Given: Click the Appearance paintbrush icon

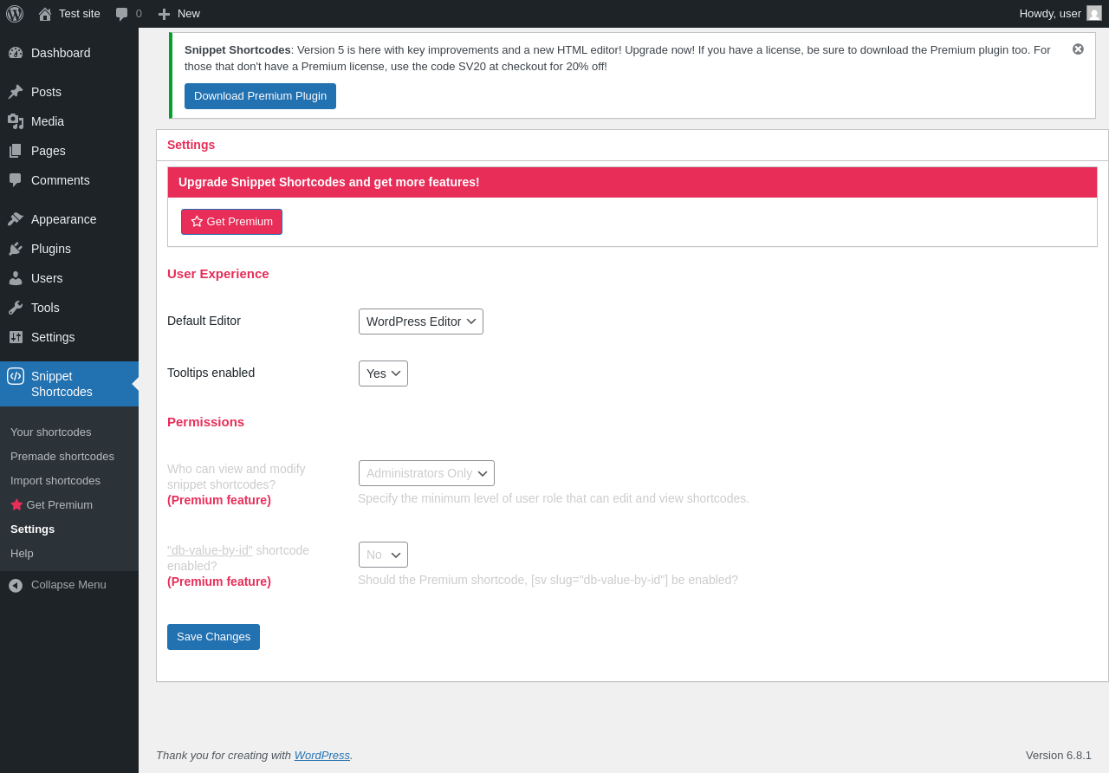Looking at the screenshot, I should [x=16, y=219].
